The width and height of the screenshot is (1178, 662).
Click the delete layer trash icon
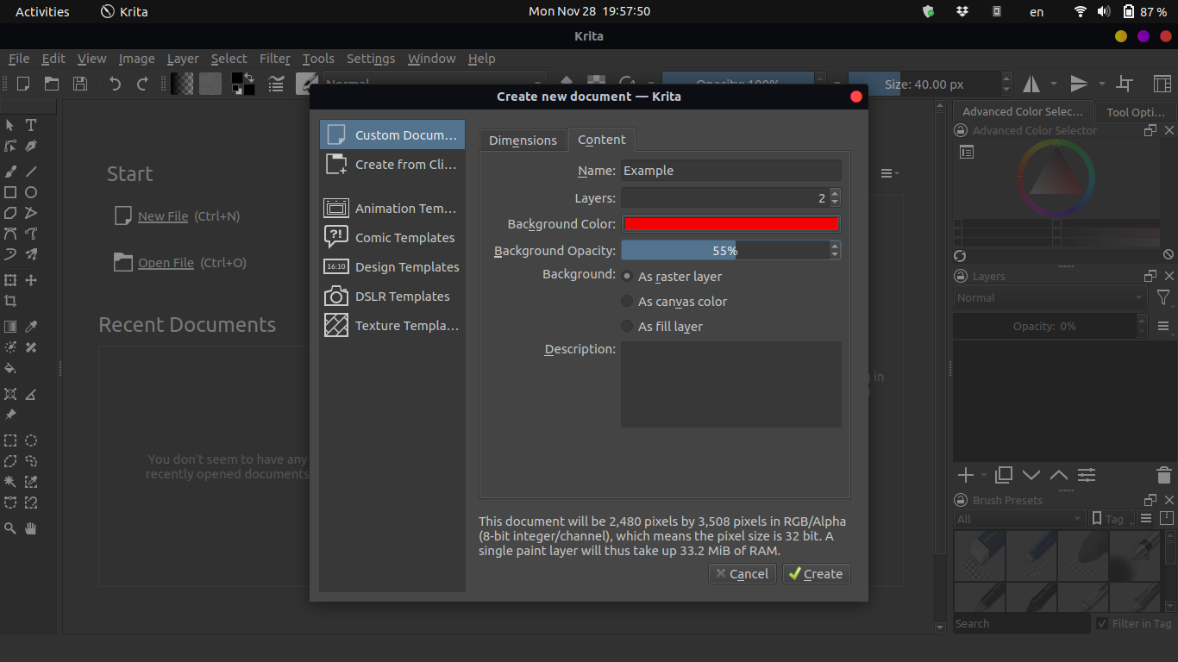click(x=1163, y=474)
